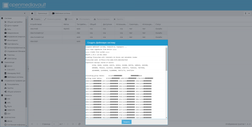The image size is (252, 127).
Task: Click the SSH terminal icon
Action: click(x=5, y=114)
